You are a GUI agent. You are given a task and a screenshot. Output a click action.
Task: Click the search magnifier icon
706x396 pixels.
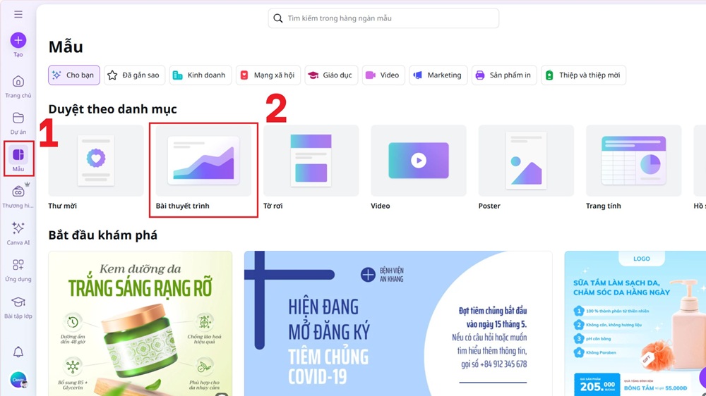(x=277, y=18)
